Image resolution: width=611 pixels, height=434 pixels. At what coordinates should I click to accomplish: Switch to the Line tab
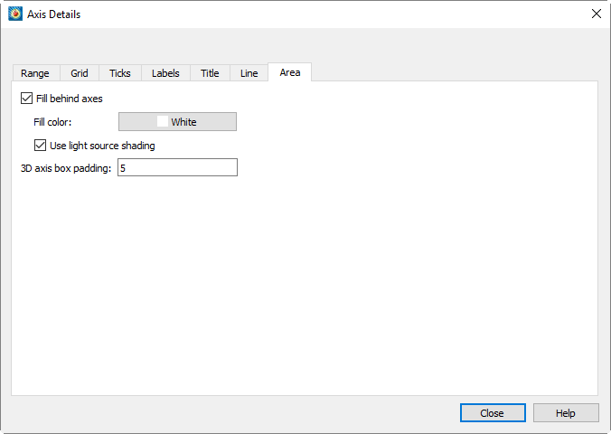coord(249,73)
